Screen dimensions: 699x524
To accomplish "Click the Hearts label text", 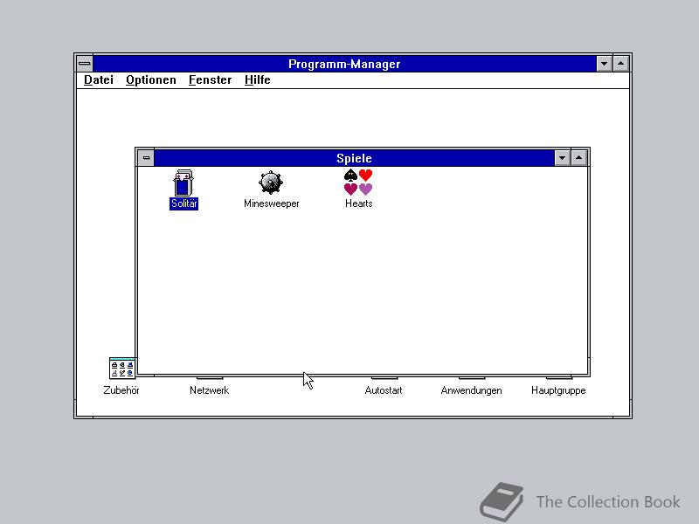I will pos(358,203).
